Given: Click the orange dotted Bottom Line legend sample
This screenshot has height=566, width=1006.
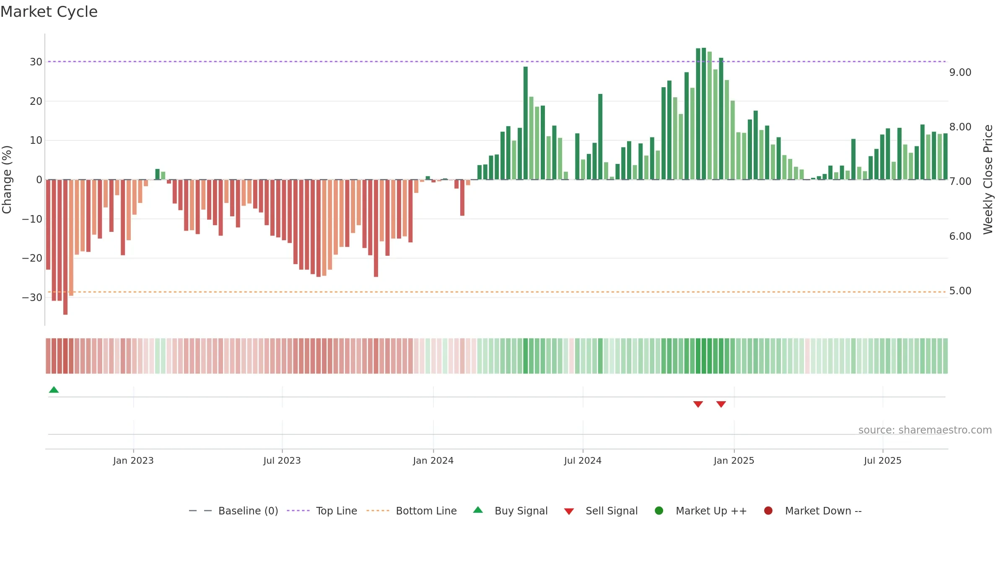Looking at the screenshot, I should (378, 511).
